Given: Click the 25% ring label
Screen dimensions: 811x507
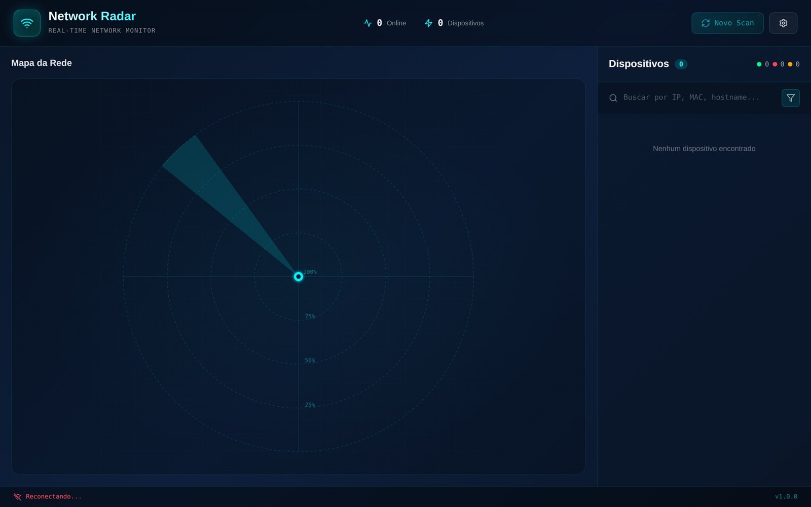Looking at the screenshot, I should [310, 405].
